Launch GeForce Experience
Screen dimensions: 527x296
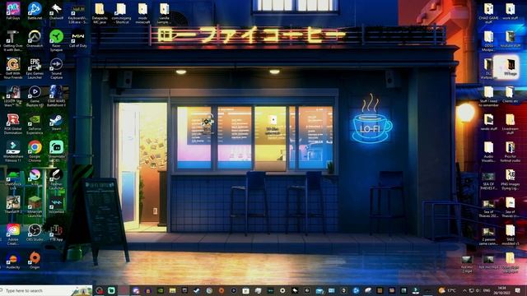tap(35, 123)
